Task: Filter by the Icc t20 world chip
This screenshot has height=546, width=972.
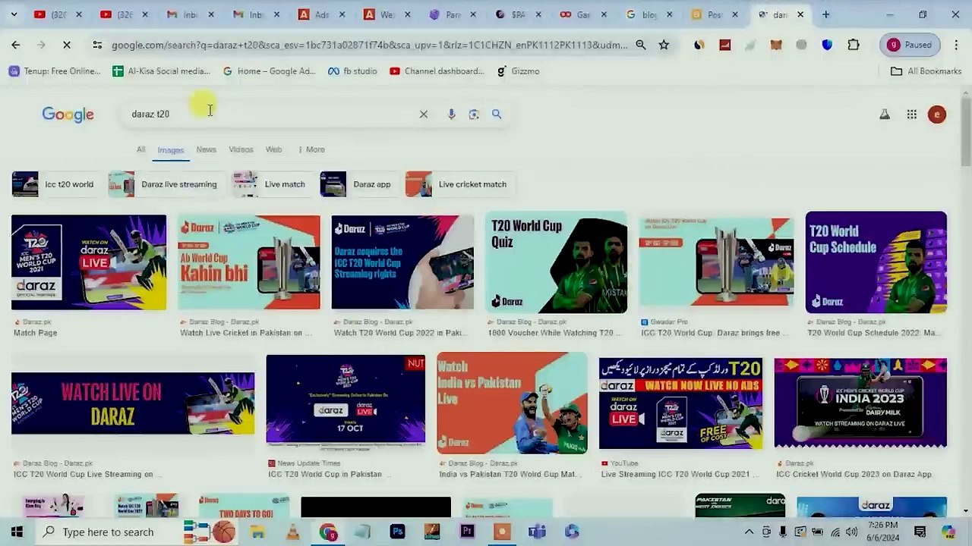Action: pyautogui.click(x=55, y=184)
